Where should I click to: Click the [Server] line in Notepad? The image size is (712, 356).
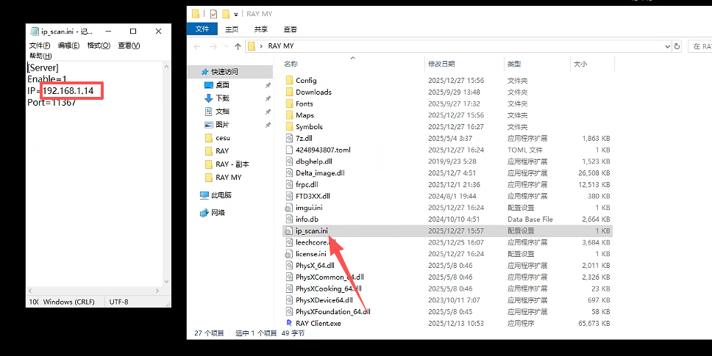43,68
